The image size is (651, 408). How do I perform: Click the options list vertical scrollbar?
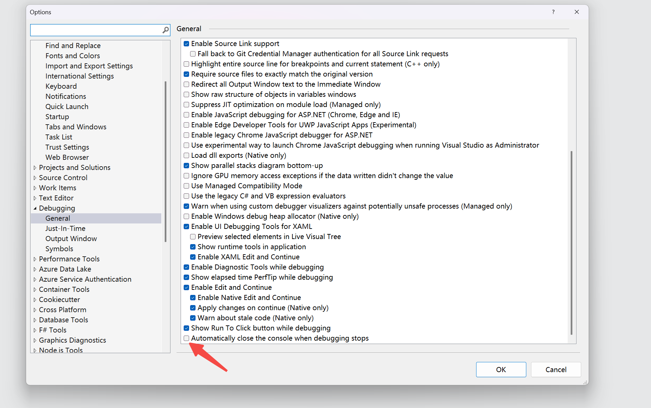pyautogui.click(x=571, y=242)
